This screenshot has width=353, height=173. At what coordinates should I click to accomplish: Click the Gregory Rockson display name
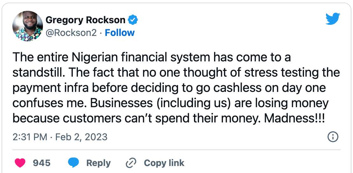(x=86, y=20)
